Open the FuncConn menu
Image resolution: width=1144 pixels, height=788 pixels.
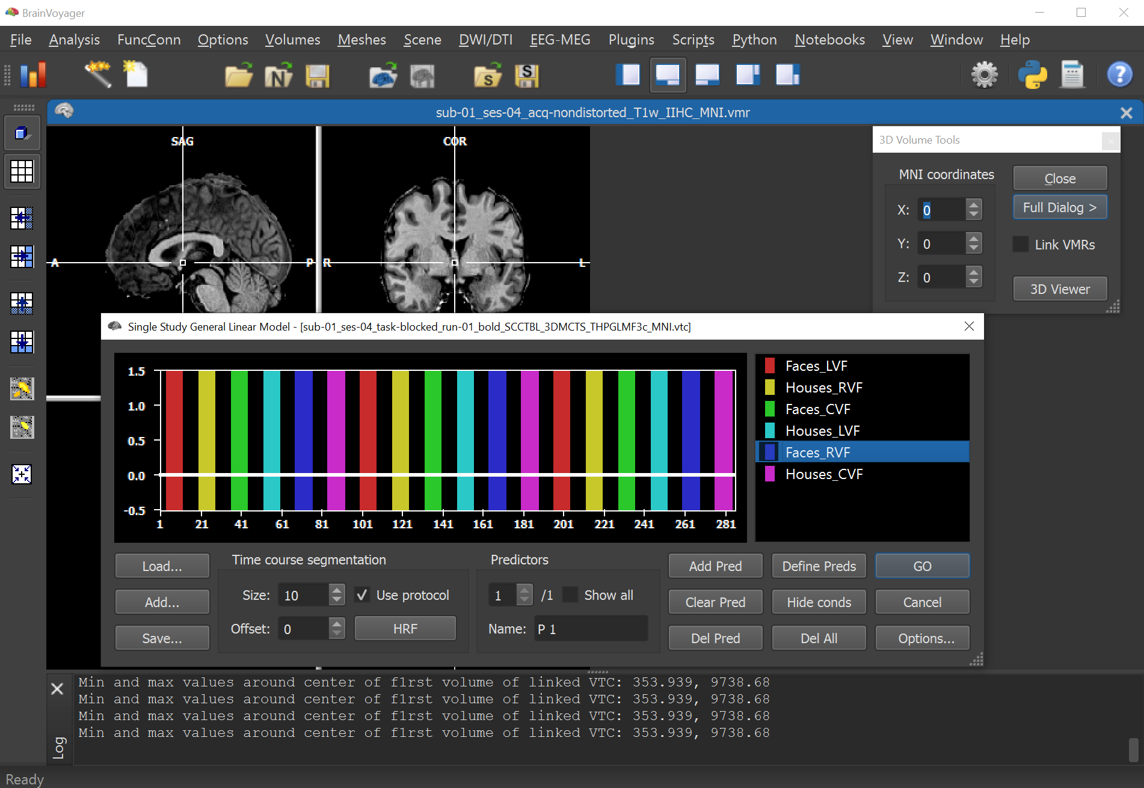tap(149, 40)
